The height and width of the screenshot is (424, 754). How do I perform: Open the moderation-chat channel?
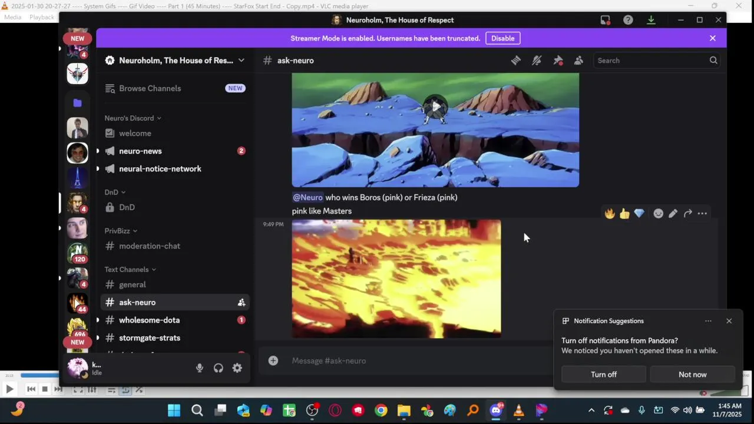click(x=174, y=246)
